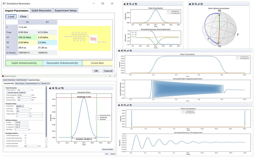Select the pan tool above the Gaussian Drive plot
The height and width of the screenshot is (157, 255).
click(53, 88)
